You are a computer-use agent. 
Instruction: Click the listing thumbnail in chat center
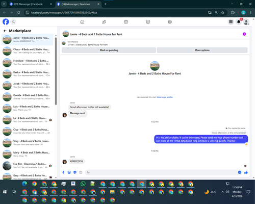pos(155,66)
